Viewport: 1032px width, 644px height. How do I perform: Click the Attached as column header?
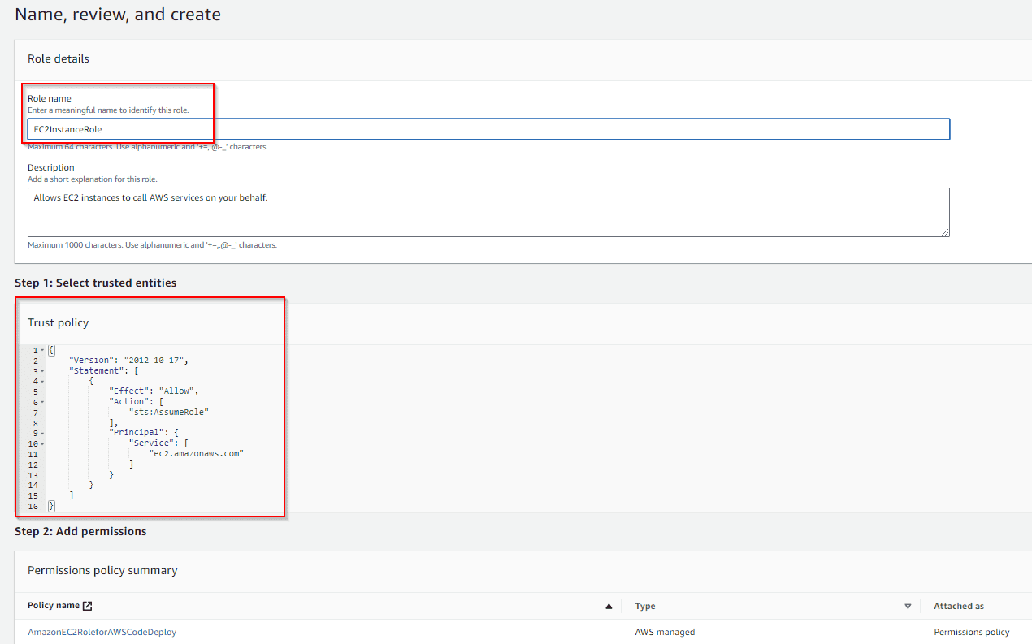tap(958, 606)
